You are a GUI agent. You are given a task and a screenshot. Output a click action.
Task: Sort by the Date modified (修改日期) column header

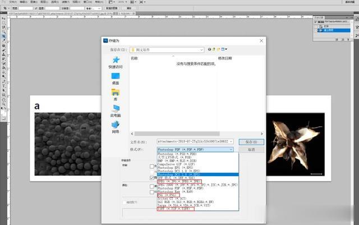pos(225,58)
